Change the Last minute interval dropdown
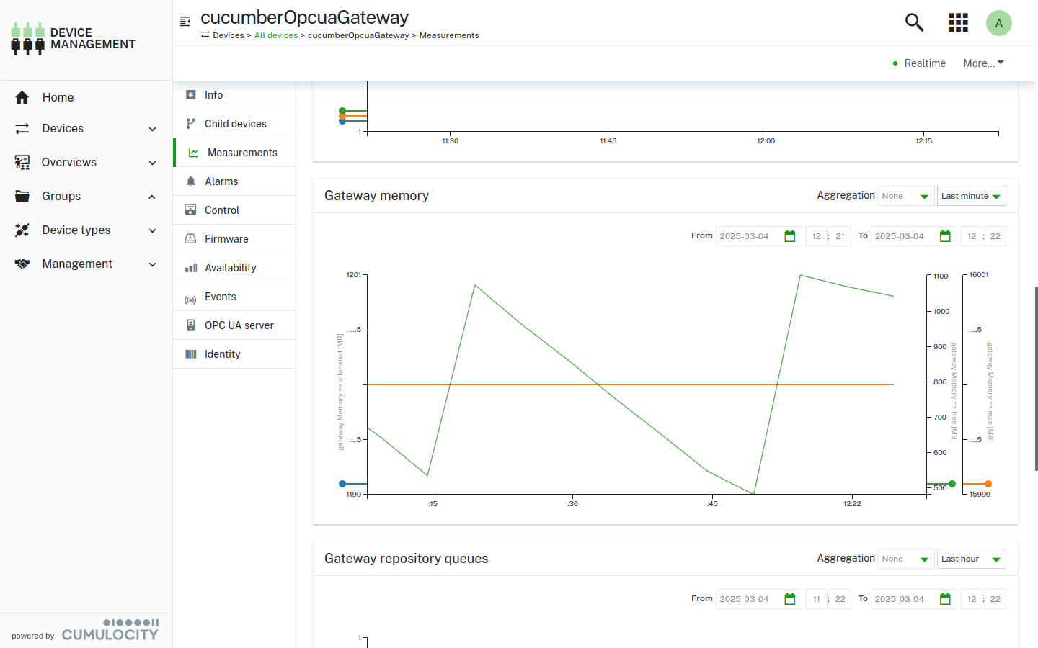The image size is (1038, 648). [971, 195]
